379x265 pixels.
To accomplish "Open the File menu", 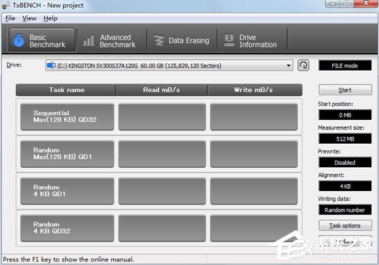I will point(10,18).
